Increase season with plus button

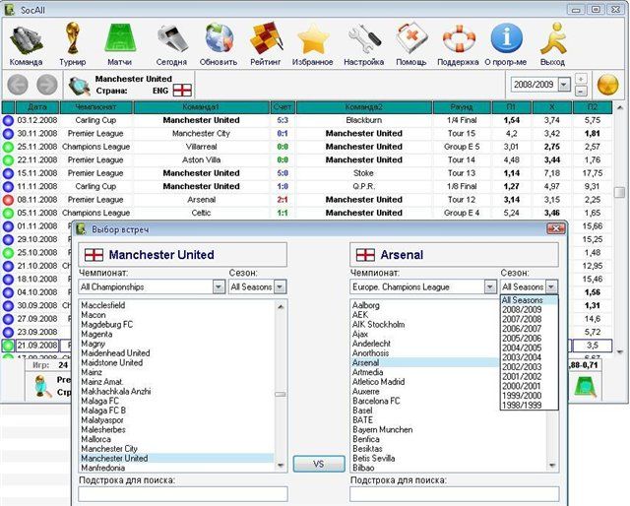click(x=581, y=79)
